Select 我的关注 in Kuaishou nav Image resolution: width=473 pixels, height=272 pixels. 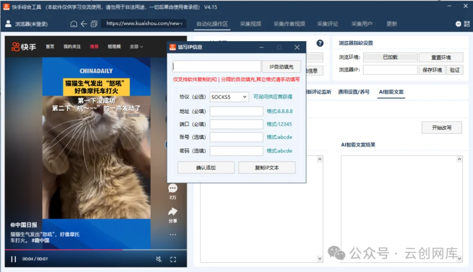(x=72, y=47)
